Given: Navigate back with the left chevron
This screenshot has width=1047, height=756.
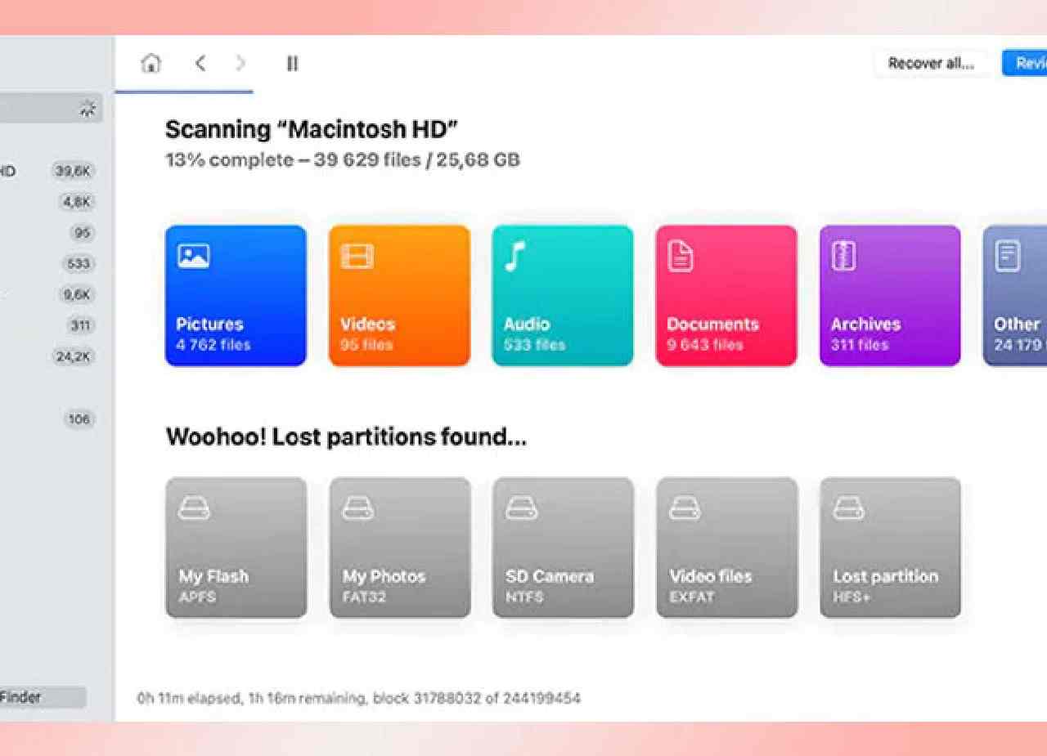Looking at the screenshot, I should pyautogui.click(x=200, y=63).
